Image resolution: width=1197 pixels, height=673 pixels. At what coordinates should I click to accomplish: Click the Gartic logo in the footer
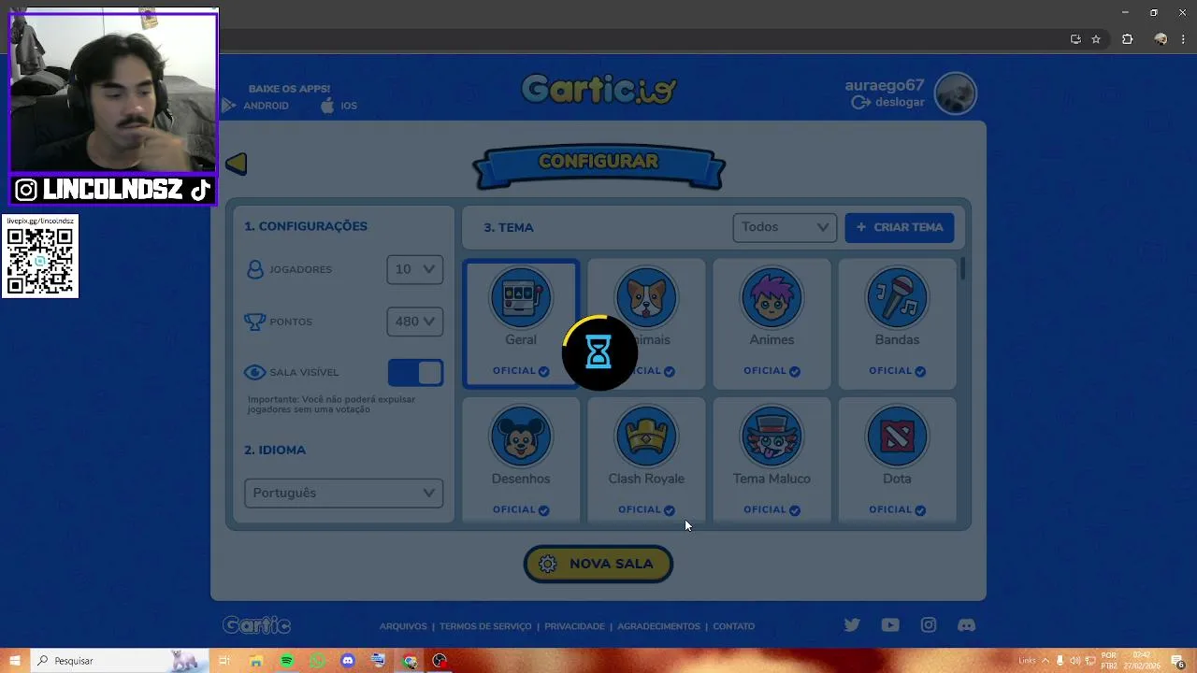[x=256, y=625]
